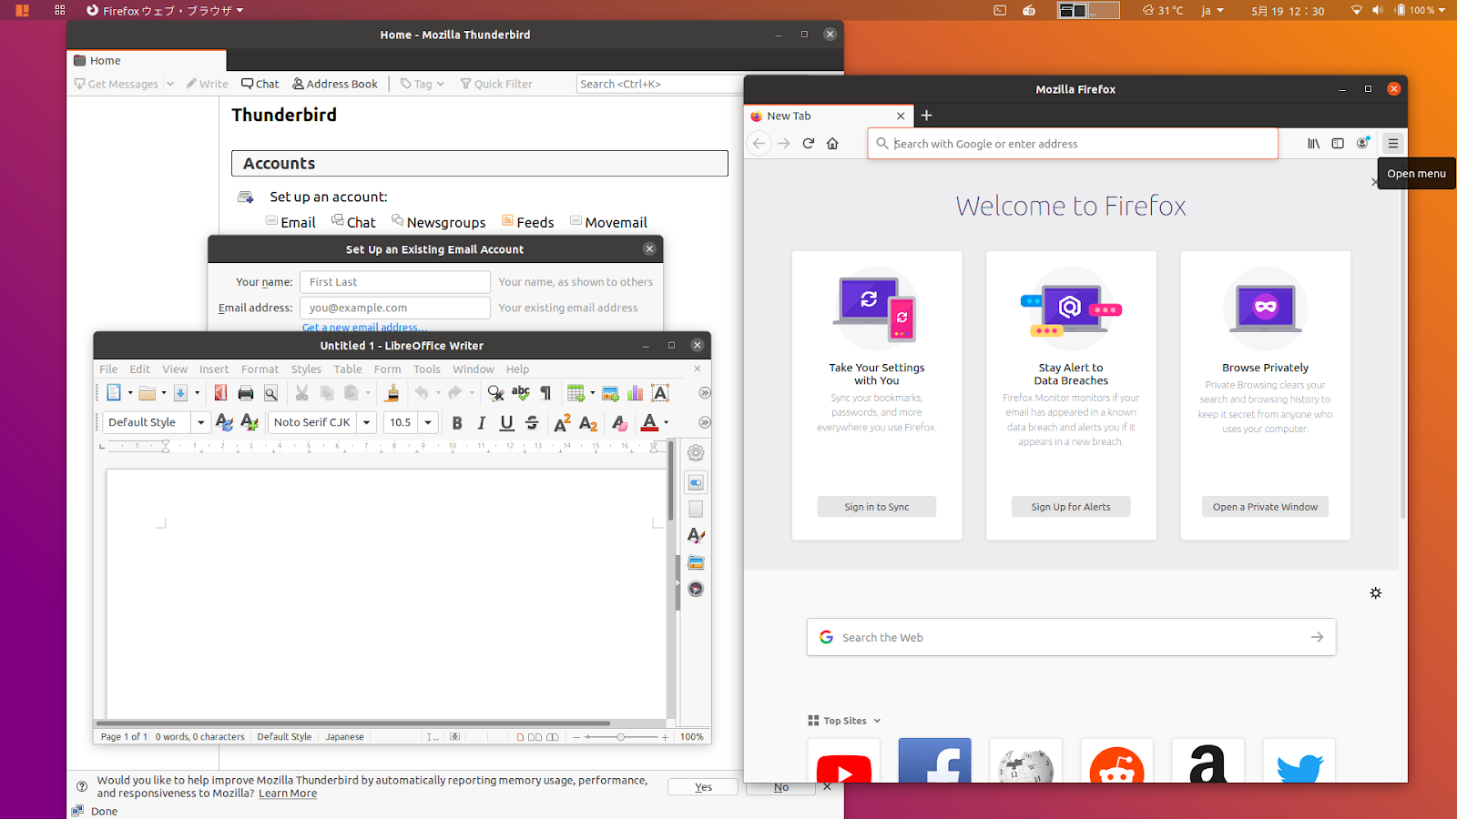Viewport: 1457px width, 819px height.
Task: Toggle Properties deck in Writer sidebar
Action: (x=696, y=482)
